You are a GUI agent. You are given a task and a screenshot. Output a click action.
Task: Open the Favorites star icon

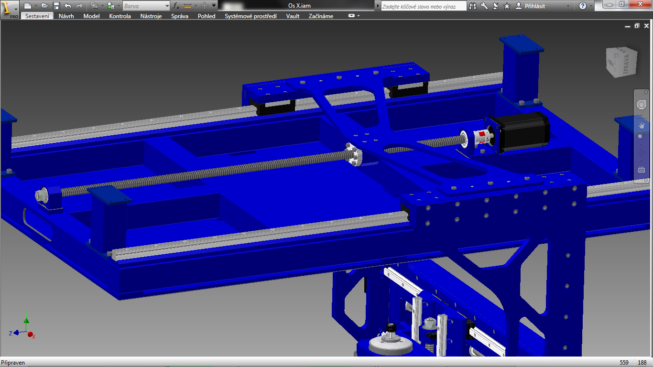tap(507, 6)
